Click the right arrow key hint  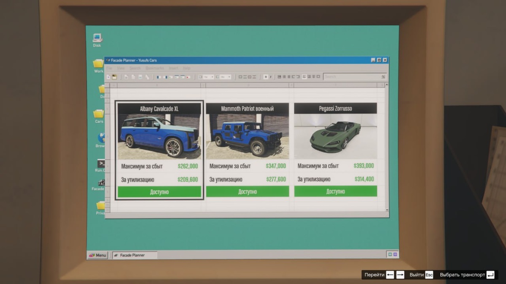point(400,275)
